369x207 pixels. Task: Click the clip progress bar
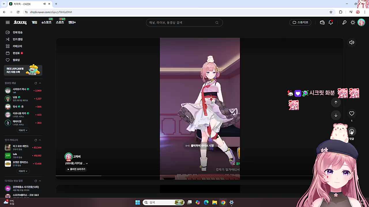coord(199,176)
